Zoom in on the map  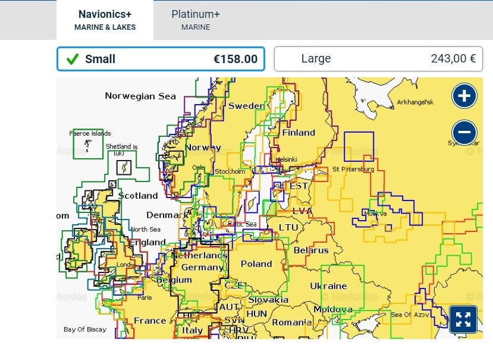464,95
